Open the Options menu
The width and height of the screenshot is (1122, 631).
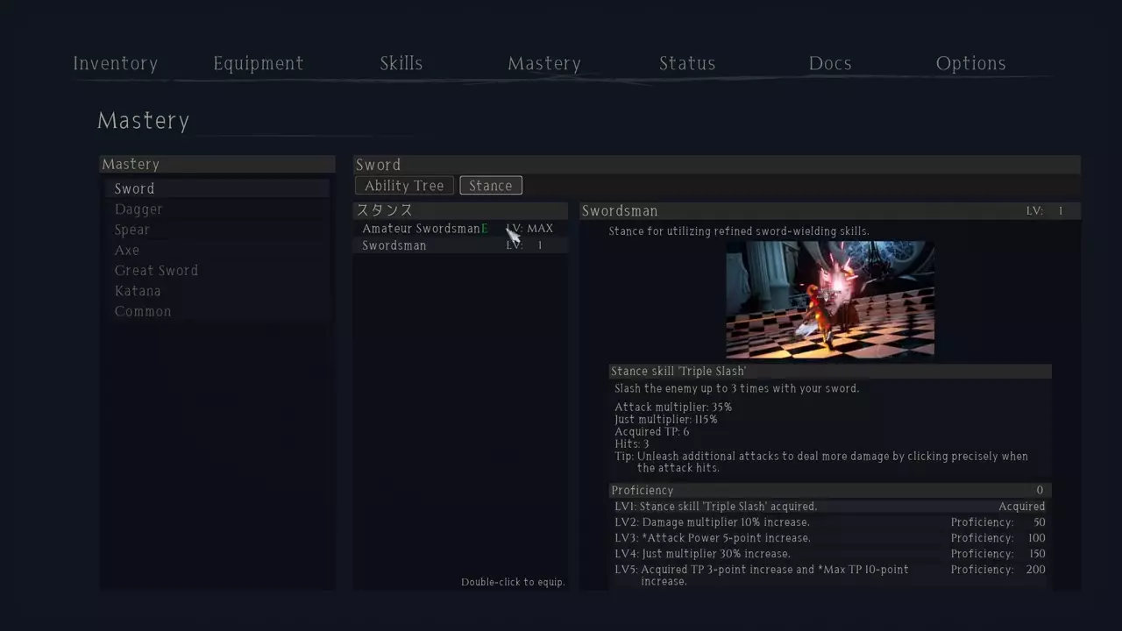point(970,63)
